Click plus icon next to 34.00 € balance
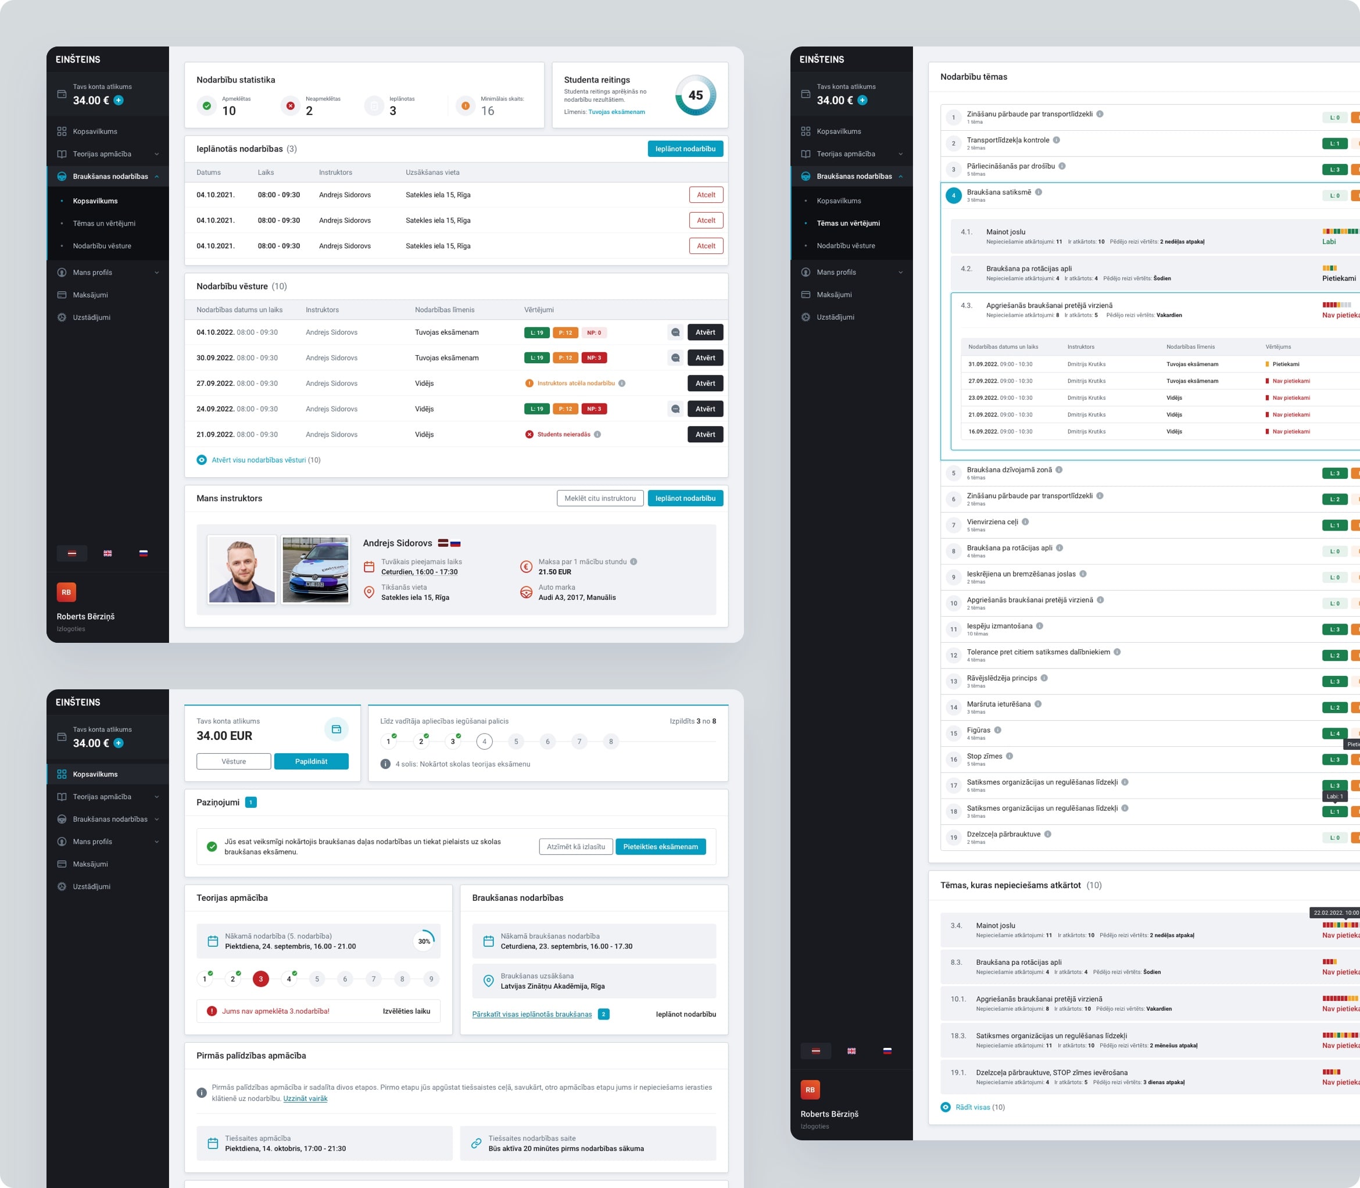Screen dimensions: 1360x1188 click(x=119, y=101)
